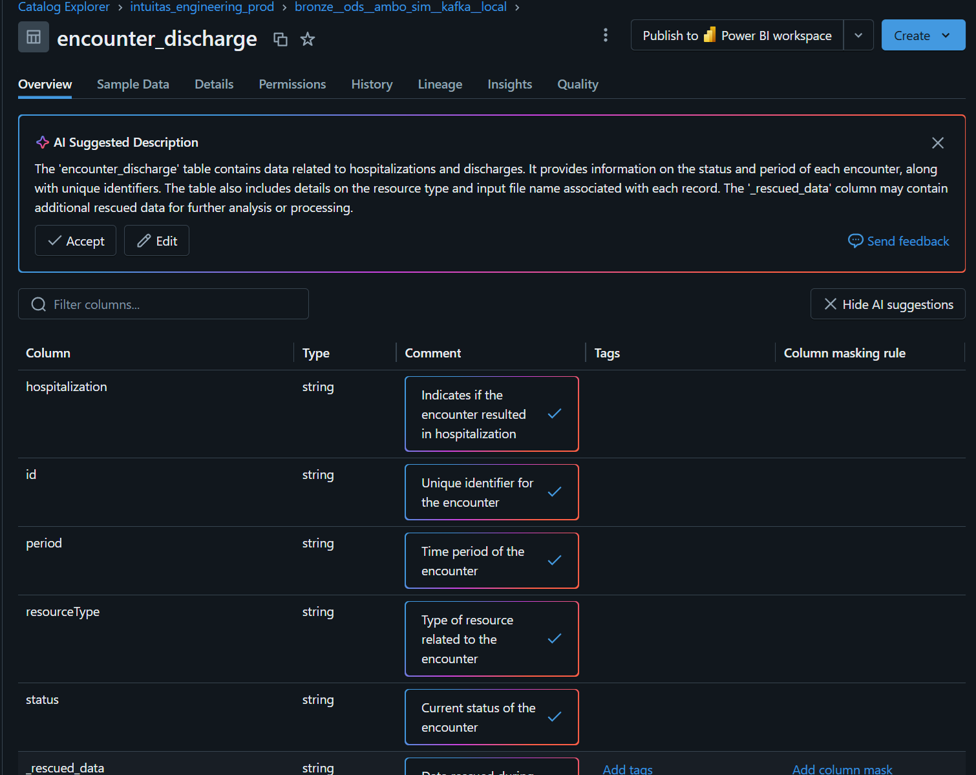
Task: Switch to the Sample Data tab
Action: point(133,84)
